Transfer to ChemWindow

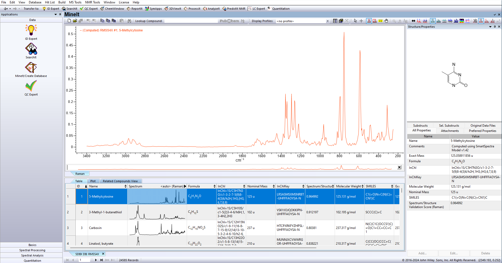click(112, 9)
